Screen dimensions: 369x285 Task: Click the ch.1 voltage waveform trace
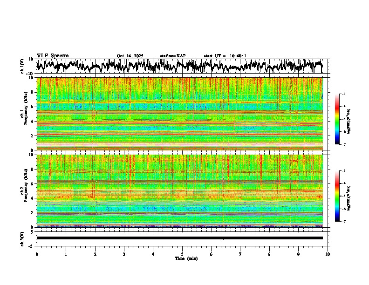[x=179, y=66]
